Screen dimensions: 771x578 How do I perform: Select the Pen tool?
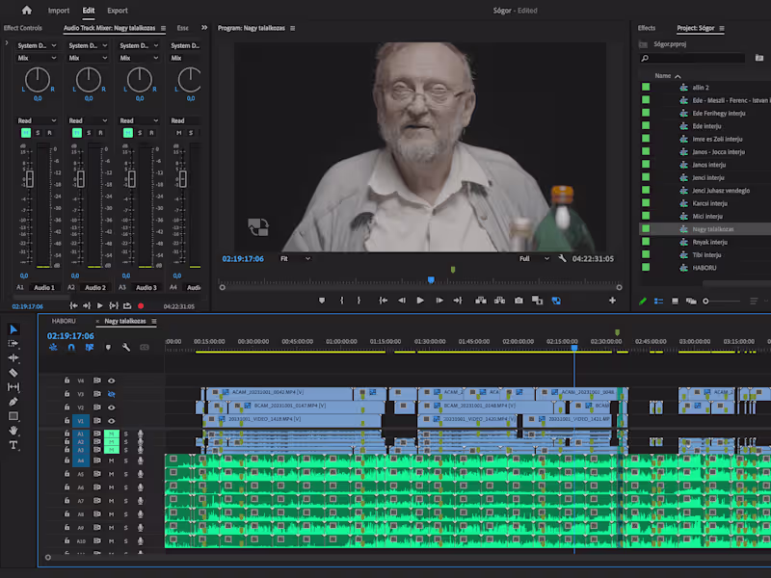click(13, 401)
